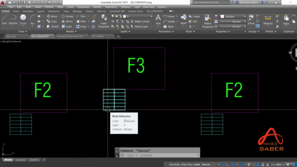Toggle object snap in status bar
This screenshot has height=167, width=297.
tap(241, 165)
